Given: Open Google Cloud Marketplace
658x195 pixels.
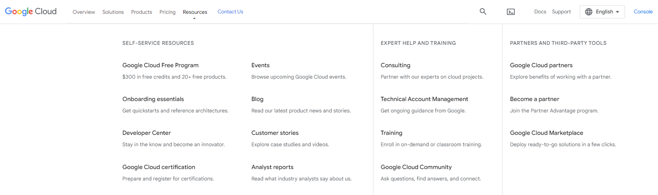Looking at the screenshot, I should coord(547,133).
